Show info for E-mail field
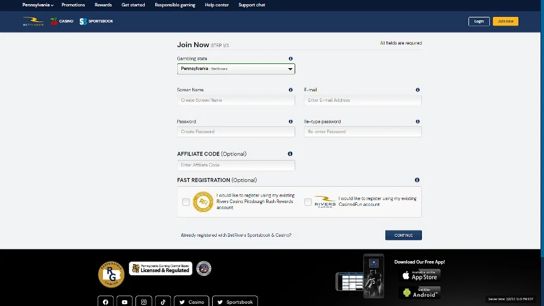Image resolution: width=544 pixels, height=306 pixels. point(417,90)
